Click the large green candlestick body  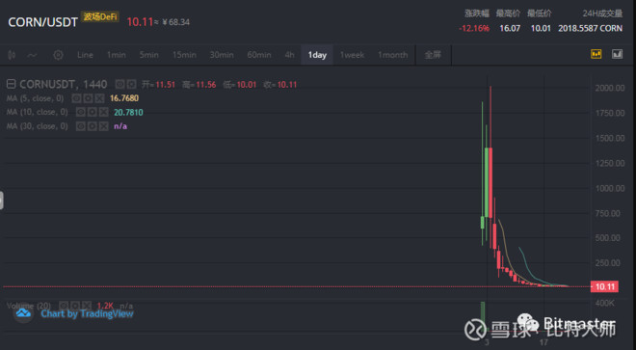coord(487,183)
